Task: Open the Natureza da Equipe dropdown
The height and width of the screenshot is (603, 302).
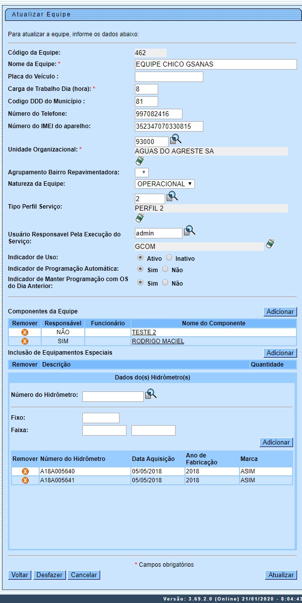Action: point(165,184)
